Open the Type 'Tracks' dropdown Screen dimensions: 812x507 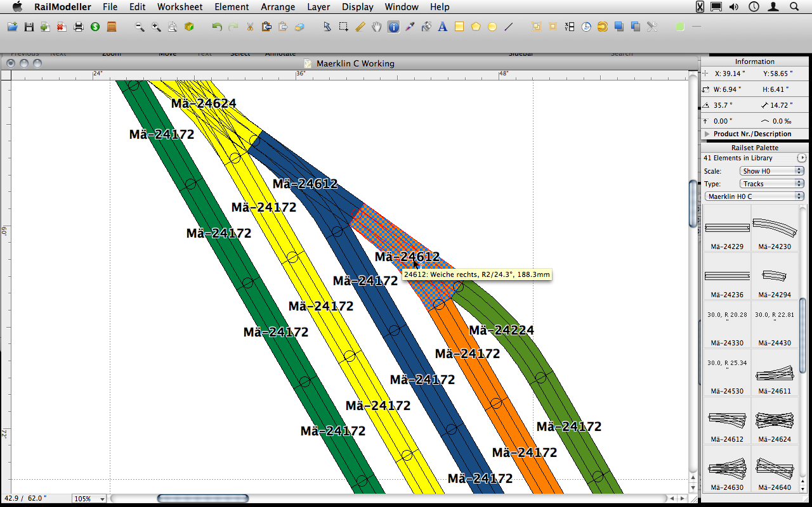772,184
